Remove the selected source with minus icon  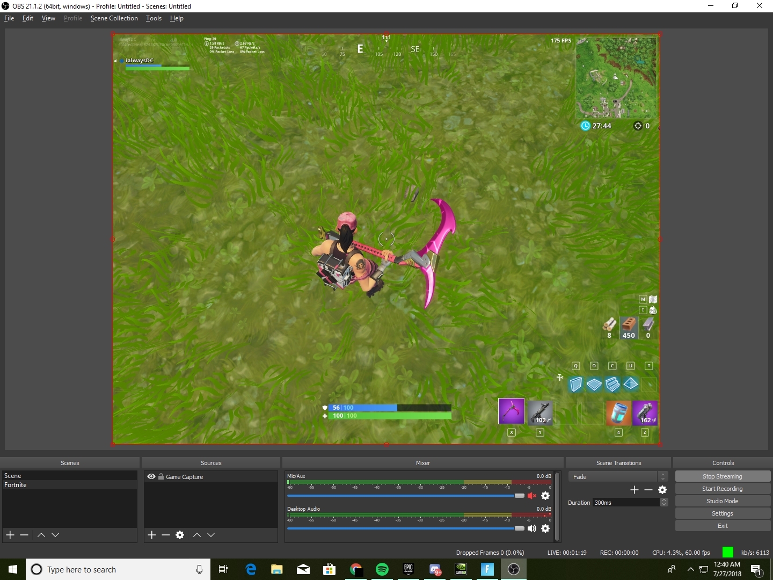[x=166, y=535]
